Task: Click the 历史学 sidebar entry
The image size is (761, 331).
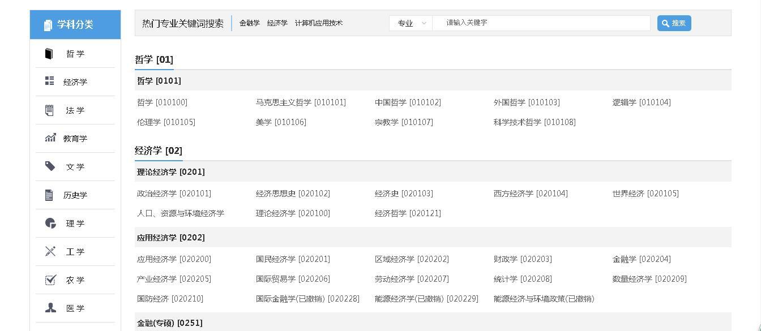Action: (x=75, y=195)
